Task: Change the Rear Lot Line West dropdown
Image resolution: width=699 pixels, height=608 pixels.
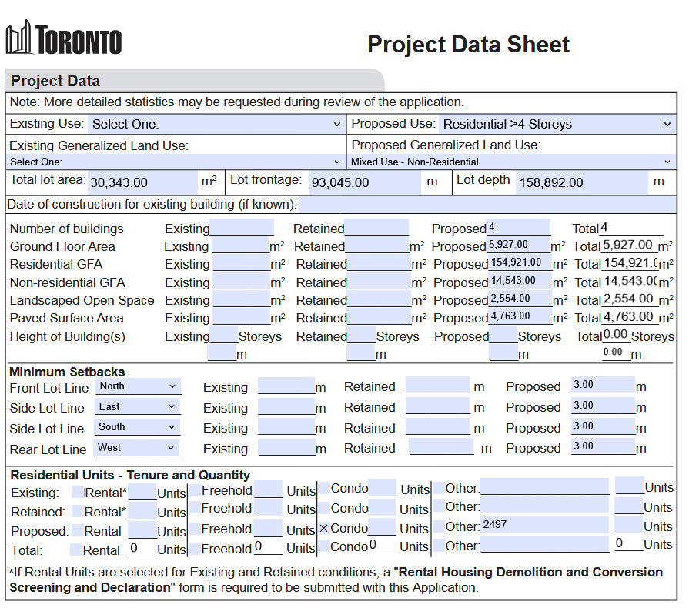Action: pyautogui.click(x=138, y=448)
